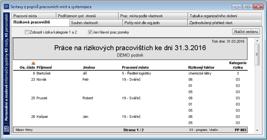Enable Zobrazit i rizika kategorie 1 a 2
This screenshot has width=267, height=140.
pos(27,32)
